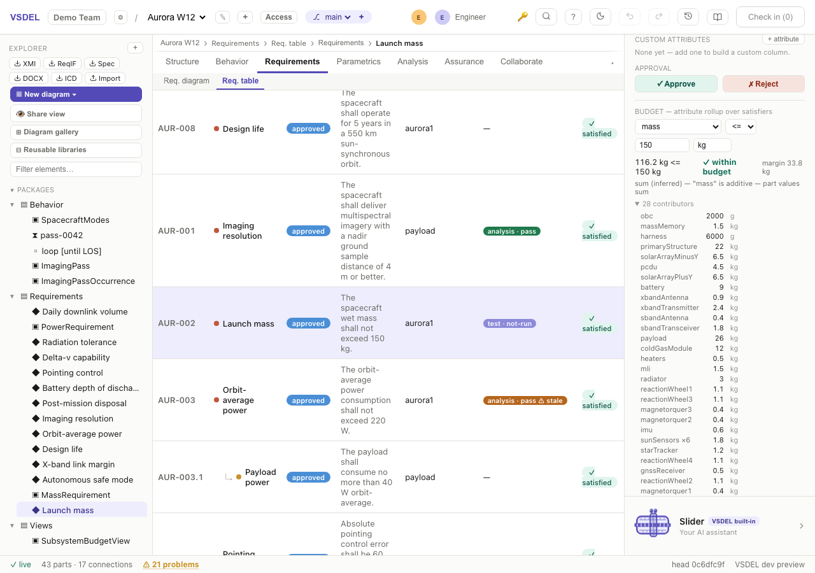The width and height of the screenshot is (815, 573).
Task: Select X-band link margin in the tree
Action: click(78, 465)
